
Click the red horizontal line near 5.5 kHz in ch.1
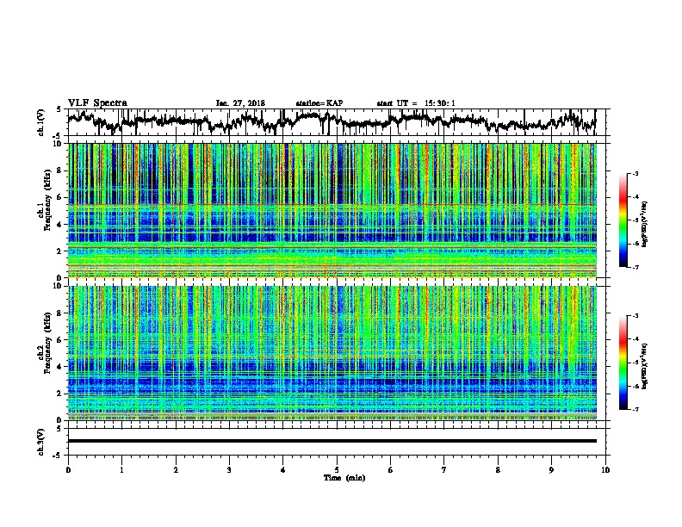click(332, 204)
